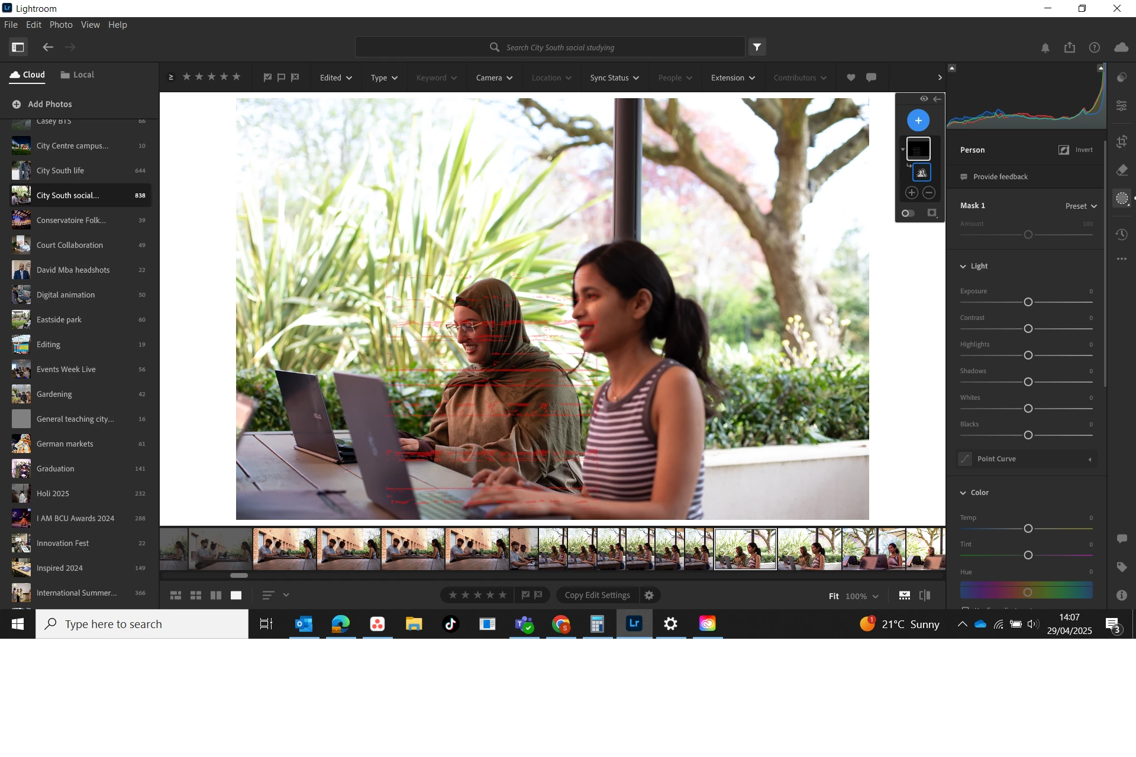The image size is (1136, 757).
Task: Click the Exposure slider handle
Action: click(1028, 302)
